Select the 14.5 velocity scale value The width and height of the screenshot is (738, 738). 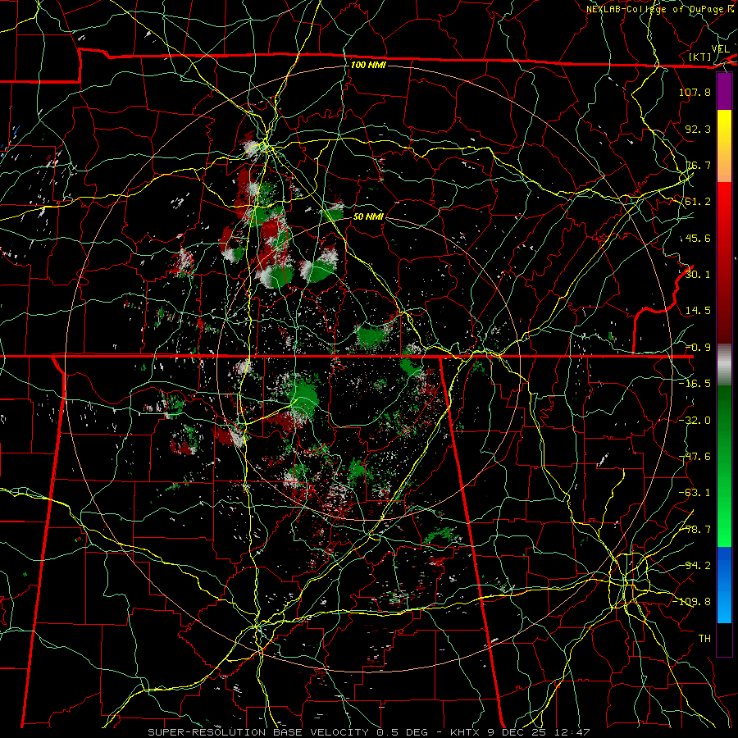(x=698, y=310)
